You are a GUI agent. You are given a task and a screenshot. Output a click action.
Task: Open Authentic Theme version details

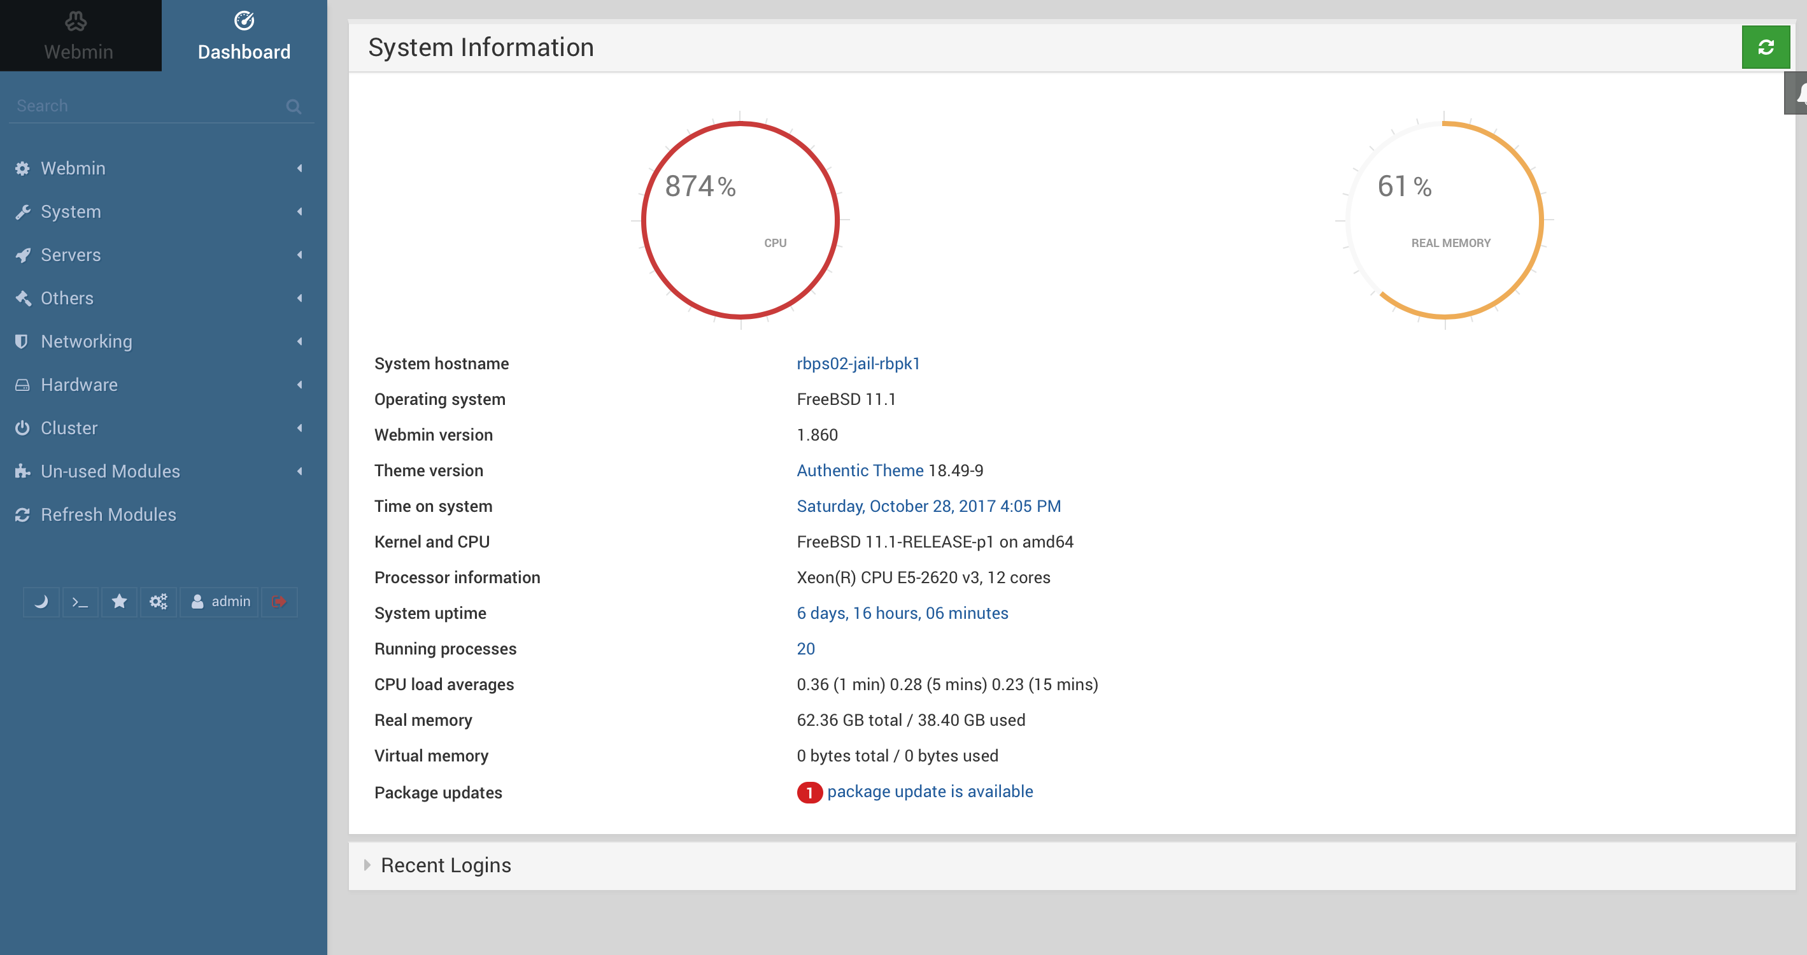[860, 470]
